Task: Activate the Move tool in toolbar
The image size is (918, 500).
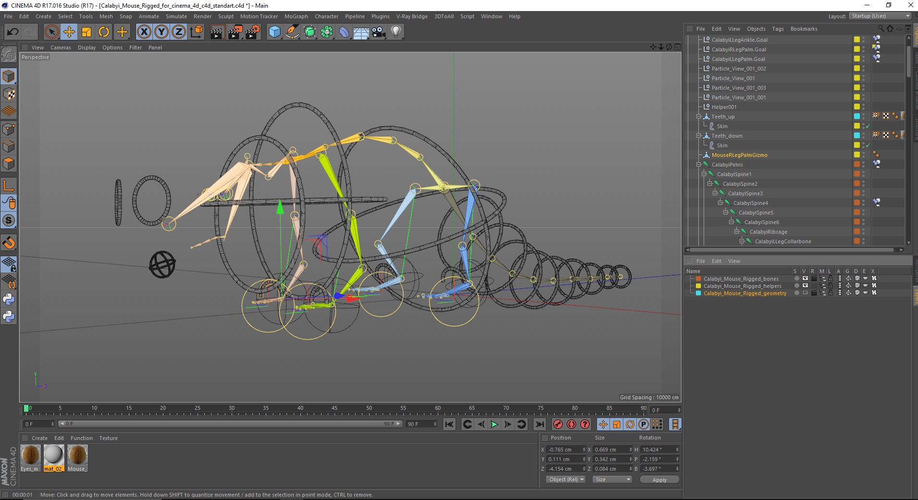Action: pos(69,32)
